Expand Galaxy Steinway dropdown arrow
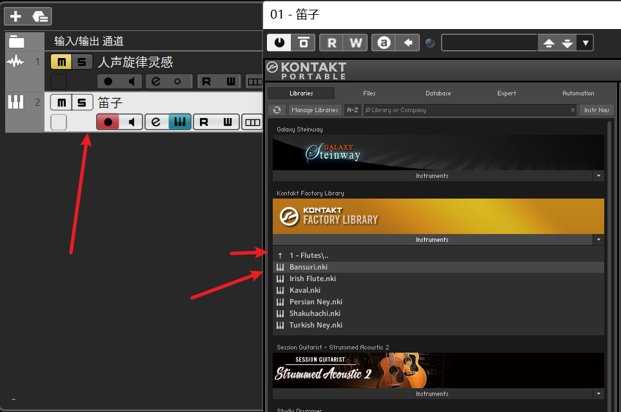The image size is (621, 412). 598,176
